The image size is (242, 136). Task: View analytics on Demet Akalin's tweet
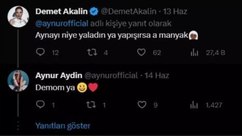194,53
